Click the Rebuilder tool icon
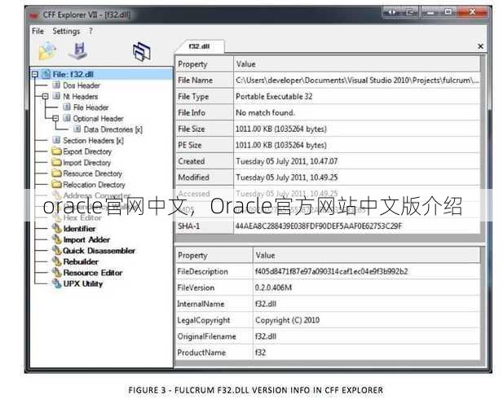The width and height of the screenshot is (503, 399). pos(57,261)
